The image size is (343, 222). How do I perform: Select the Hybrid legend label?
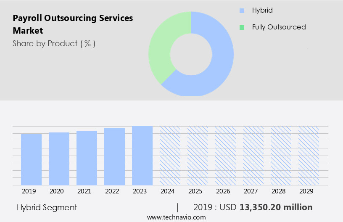(x=262, y=11)
